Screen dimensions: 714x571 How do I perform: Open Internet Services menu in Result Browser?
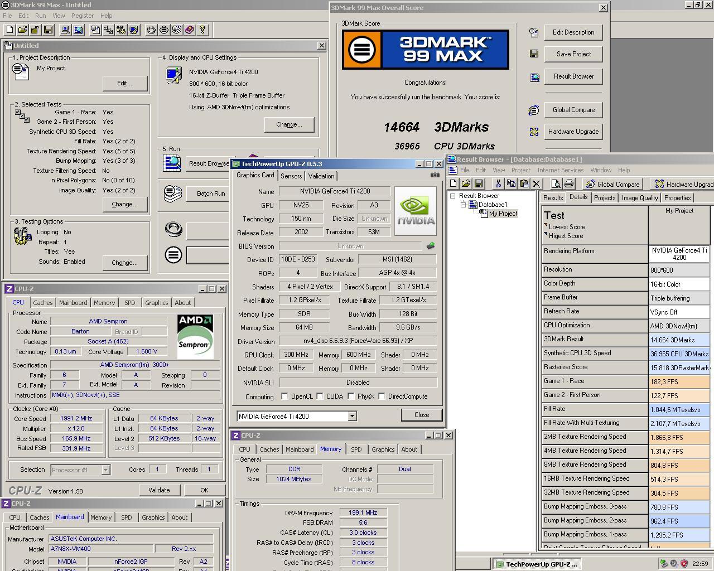pyautogui.click(x=560, y=170)
